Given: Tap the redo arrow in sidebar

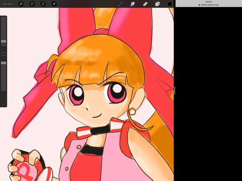Looking at the screenshot, I should point(4,104).
